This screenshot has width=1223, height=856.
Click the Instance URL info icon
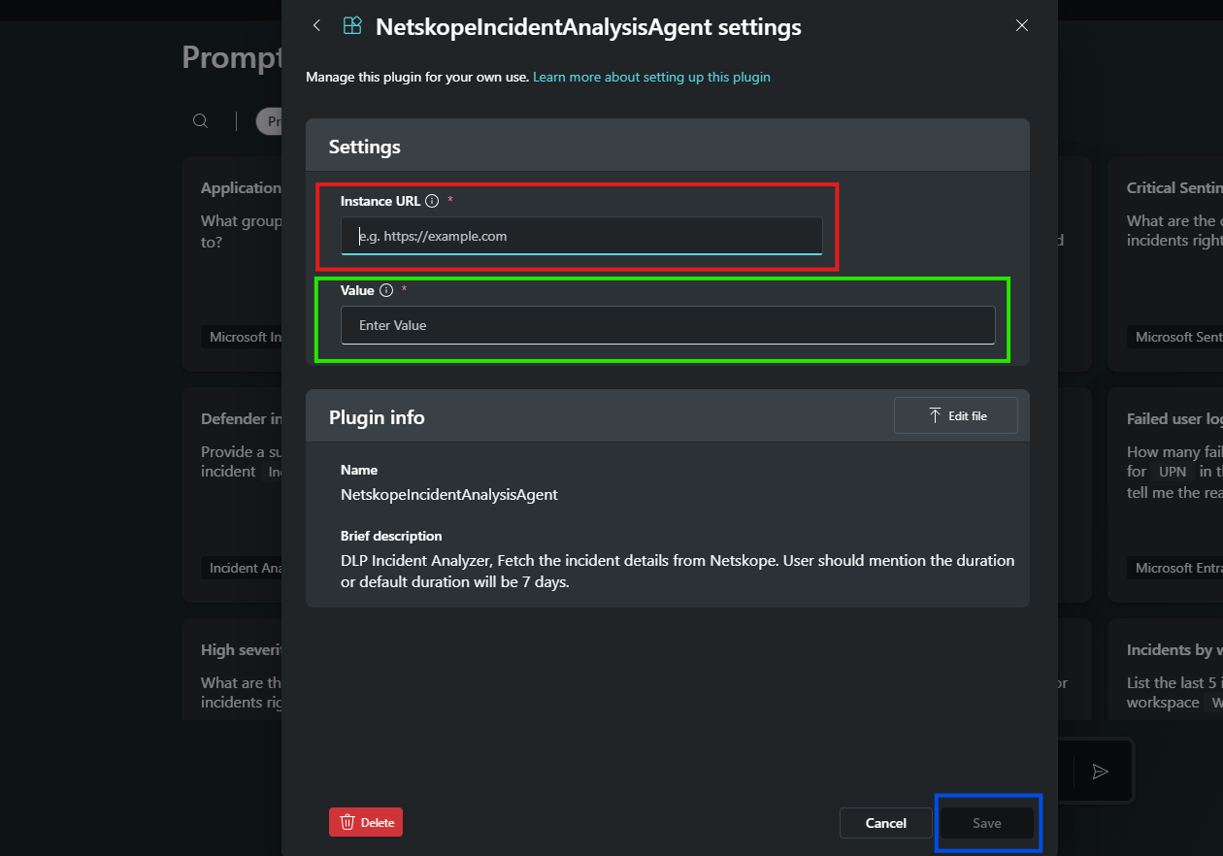(x=432, y=201)
